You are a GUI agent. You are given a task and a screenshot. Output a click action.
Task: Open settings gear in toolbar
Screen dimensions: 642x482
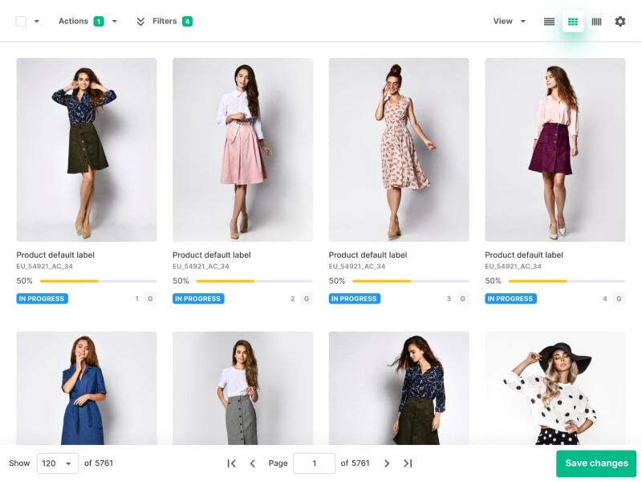[620, 22]
